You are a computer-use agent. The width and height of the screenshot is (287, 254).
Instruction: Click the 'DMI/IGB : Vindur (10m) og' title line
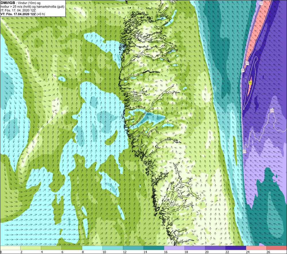[20, 3]
